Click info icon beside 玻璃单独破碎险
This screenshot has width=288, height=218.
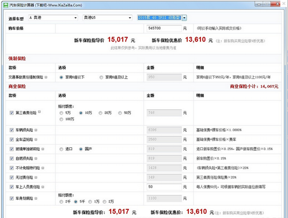43,149
